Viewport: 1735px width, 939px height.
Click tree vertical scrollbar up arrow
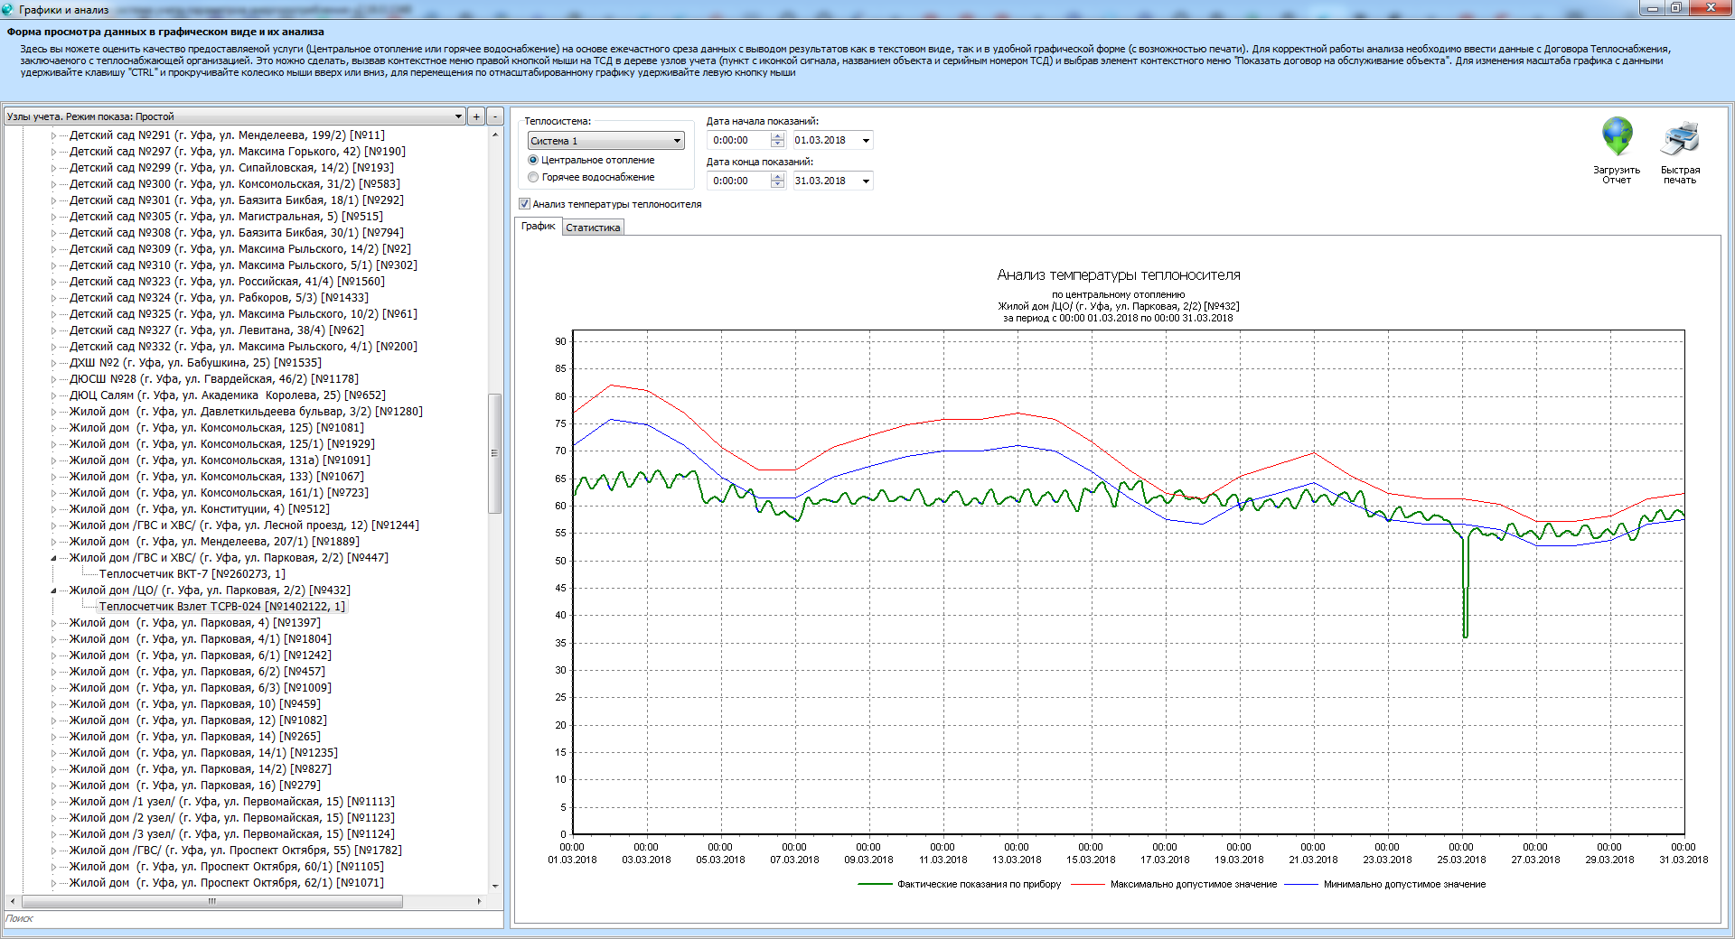click(495, 135)
